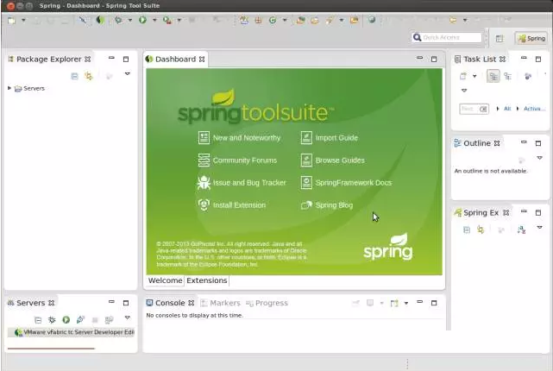
Task: Click the New Java Class green C icon
Action: [x=273, y=20]
